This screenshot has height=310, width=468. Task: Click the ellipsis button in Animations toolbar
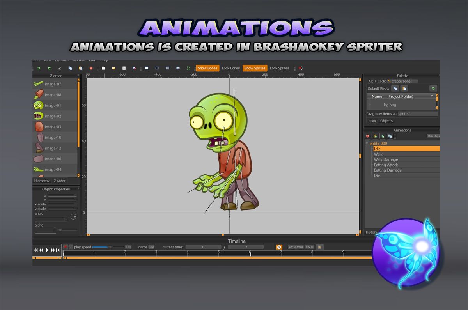(395, 136)
